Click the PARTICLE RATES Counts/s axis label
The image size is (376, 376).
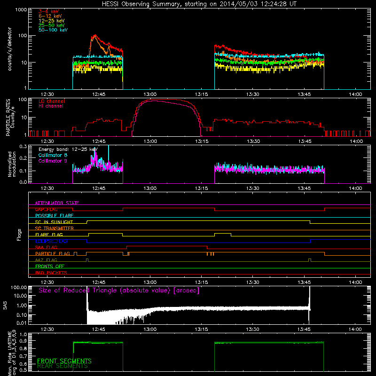point(10,117)
